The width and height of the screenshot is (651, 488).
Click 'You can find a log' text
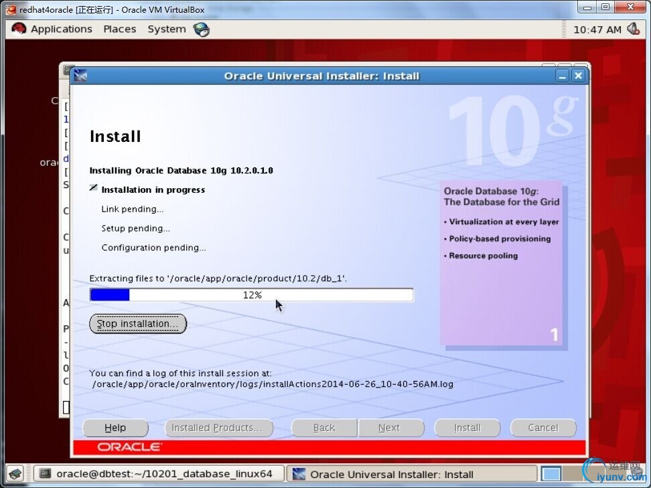click(181, 373)
